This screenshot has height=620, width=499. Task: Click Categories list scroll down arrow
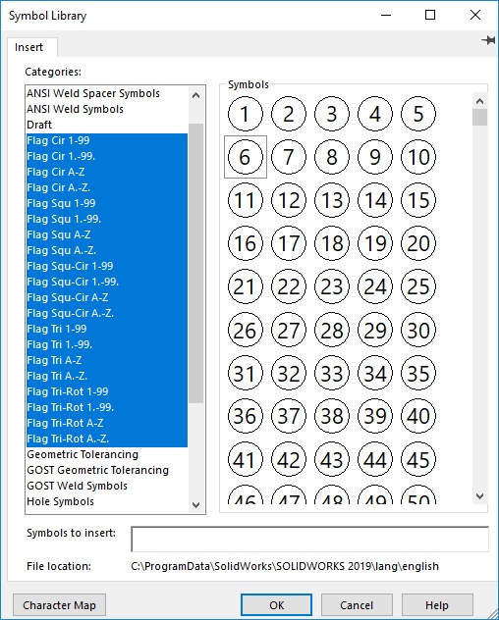(x=196, y=504)
